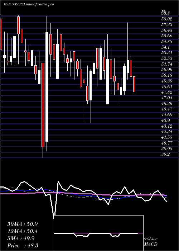Click the 50.96 price axis label
Image resolution: width=179 pixels, height=251 pixels.
coord(167,70)
